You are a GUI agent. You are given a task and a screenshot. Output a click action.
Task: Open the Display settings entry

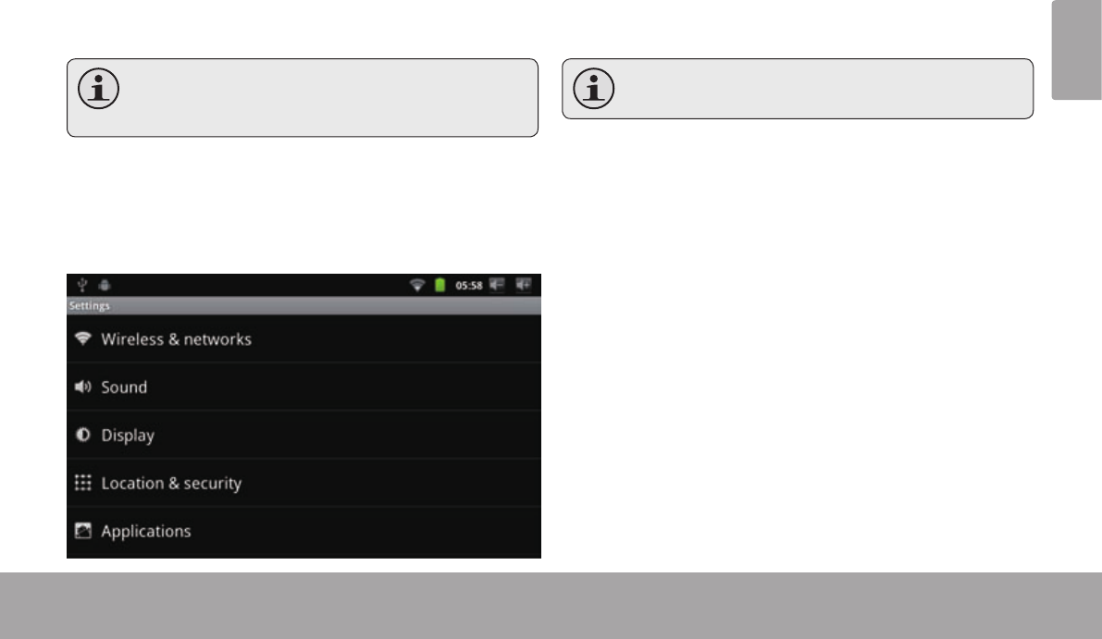[x=303, y=435]
